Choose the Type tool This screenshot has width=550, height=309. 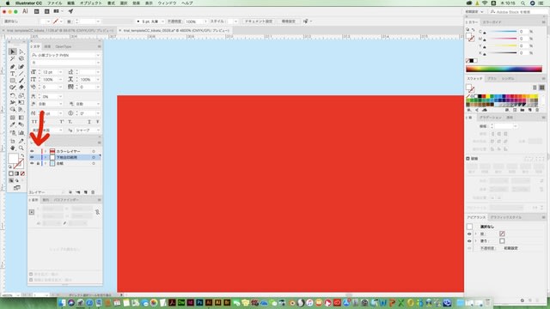pyautogui.click(x=13, y=74)
